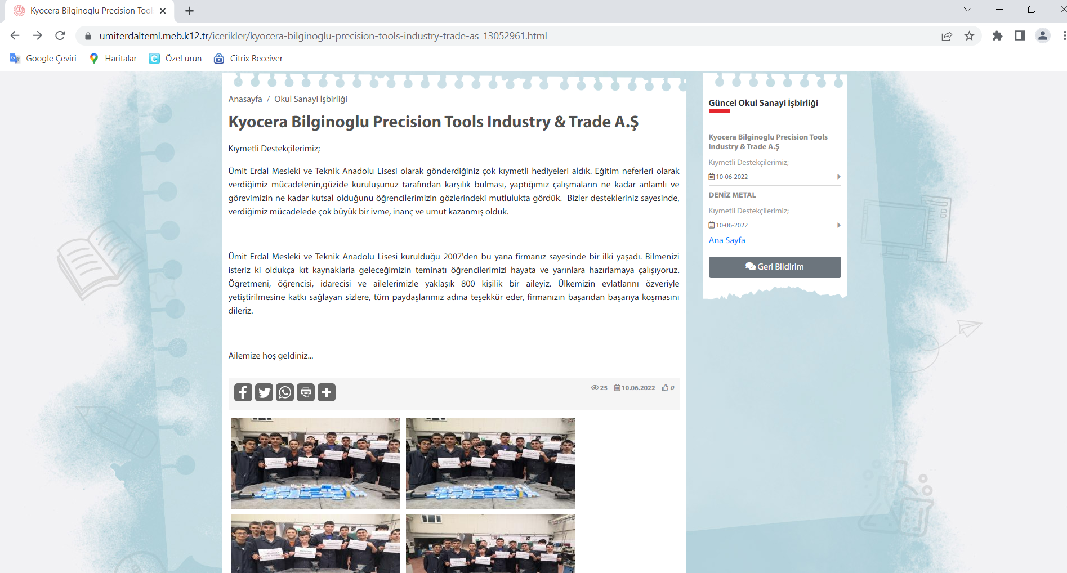Share article via WhatsApp
The image size is (1067, 573).
click(285, 392)
